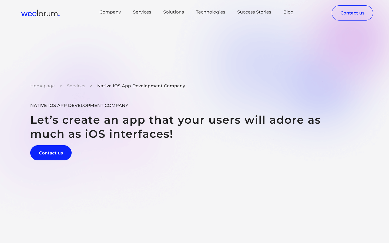The height and width of the screenshot is (243, 389).
Task: Expand the Solutions dropdown
Action: pos(173,12)
